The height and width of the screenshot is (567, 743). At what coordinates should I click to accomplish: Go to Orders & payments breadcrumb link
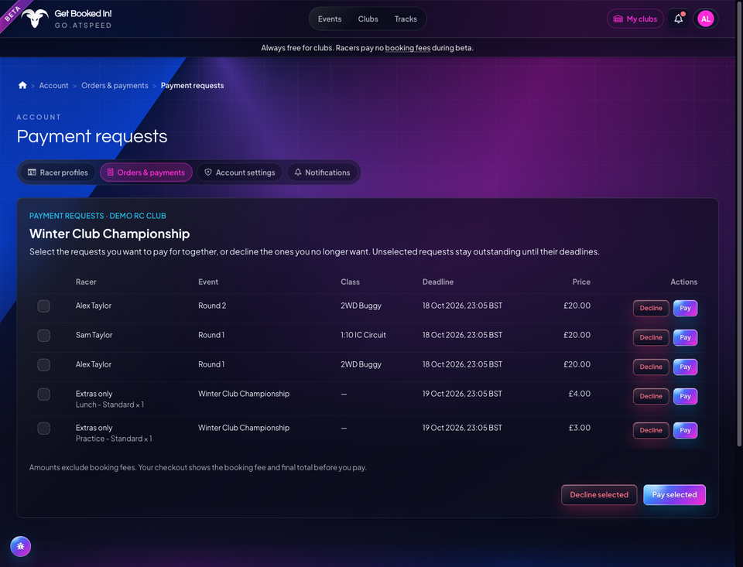click(x=115, y=85)
